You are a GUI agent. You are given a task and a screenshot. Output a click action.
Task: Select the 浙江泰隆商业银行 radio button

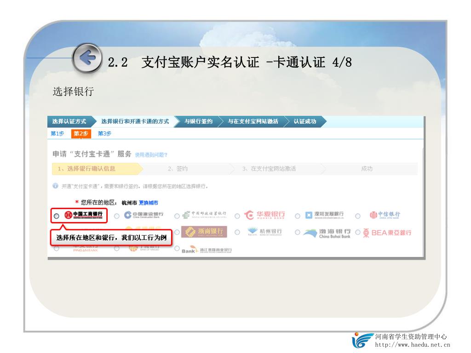tap(177, 248)
